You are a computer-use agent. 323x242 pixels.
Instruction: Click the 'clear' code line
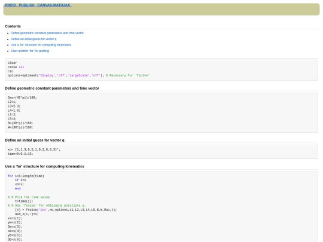[12, 63]
